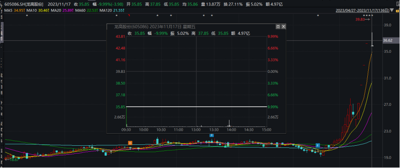Click the blue F marker near 13:30
400x168 pixels.
tap(211, 135)
